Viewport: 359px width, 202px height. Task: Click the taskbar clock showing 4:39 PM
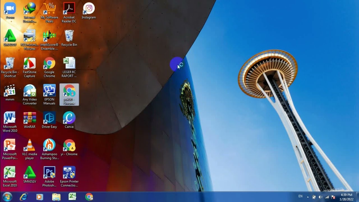point(346,197)
